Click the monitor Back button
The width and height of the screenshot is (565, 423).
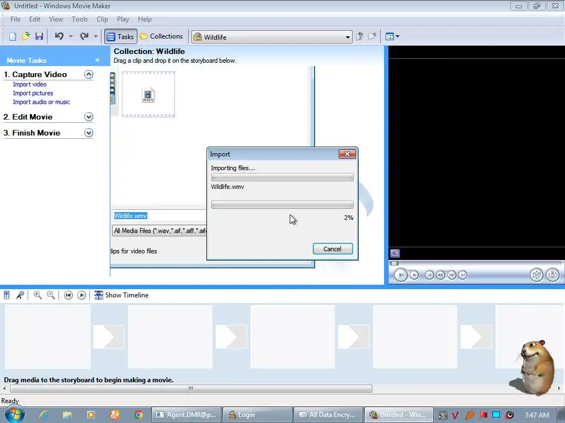[429, 275]
